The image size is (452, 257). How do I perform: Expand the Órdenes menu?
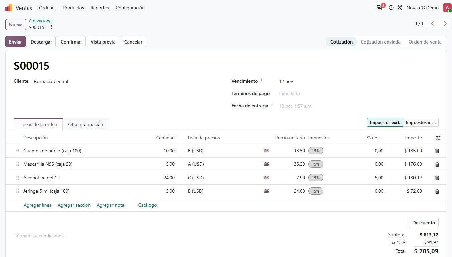click(48, 8)
